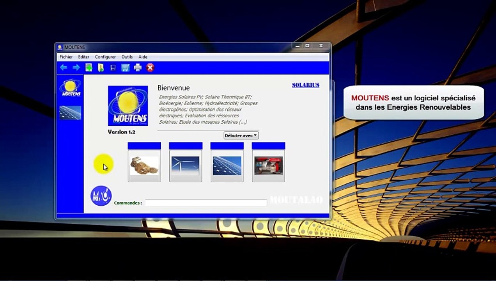Click the new document icon with green arrow
The height and width of the screenshot is (281, 496).
(x=89, y=68)
